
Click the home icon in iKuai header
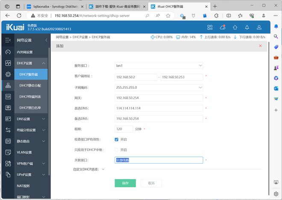click(x=235, y=27)
